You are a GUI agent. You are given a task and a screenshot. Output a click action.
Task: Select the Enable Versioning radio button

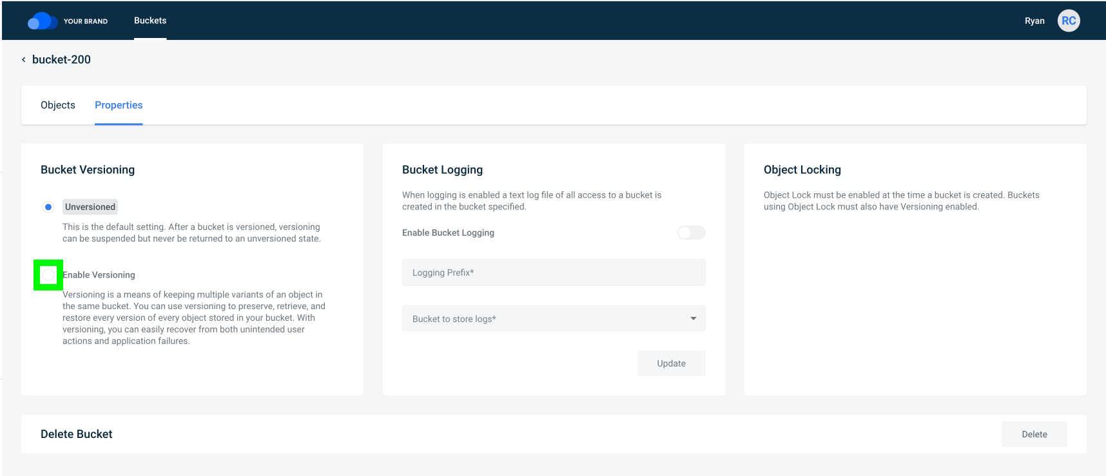(x=48, y=275)
